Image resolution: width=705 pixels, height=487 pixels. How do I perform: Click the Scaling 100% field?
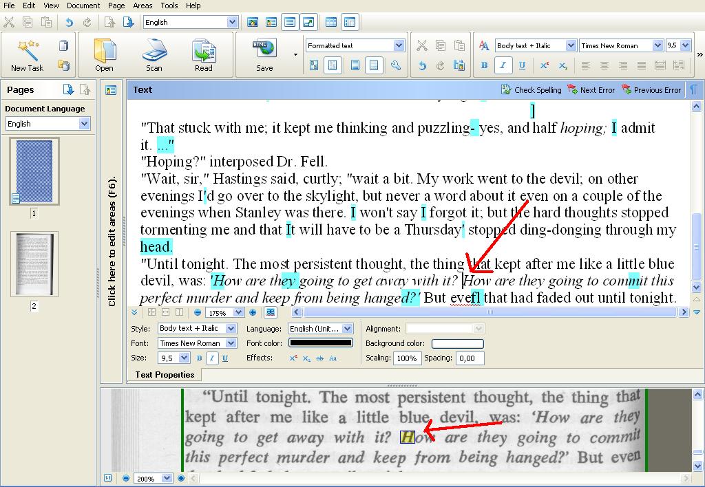pos(407,358)
